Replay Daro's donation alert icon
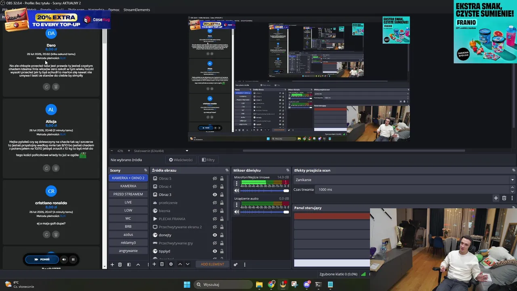Image resolution: width=517 pixels, height=291 pixels. (x=46, y=86)
